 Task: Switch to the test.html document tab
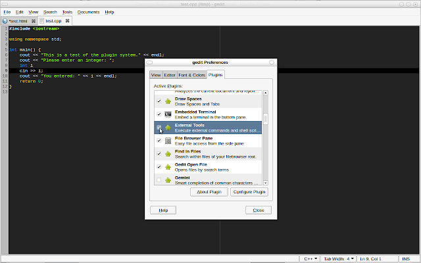pos(18,21)
